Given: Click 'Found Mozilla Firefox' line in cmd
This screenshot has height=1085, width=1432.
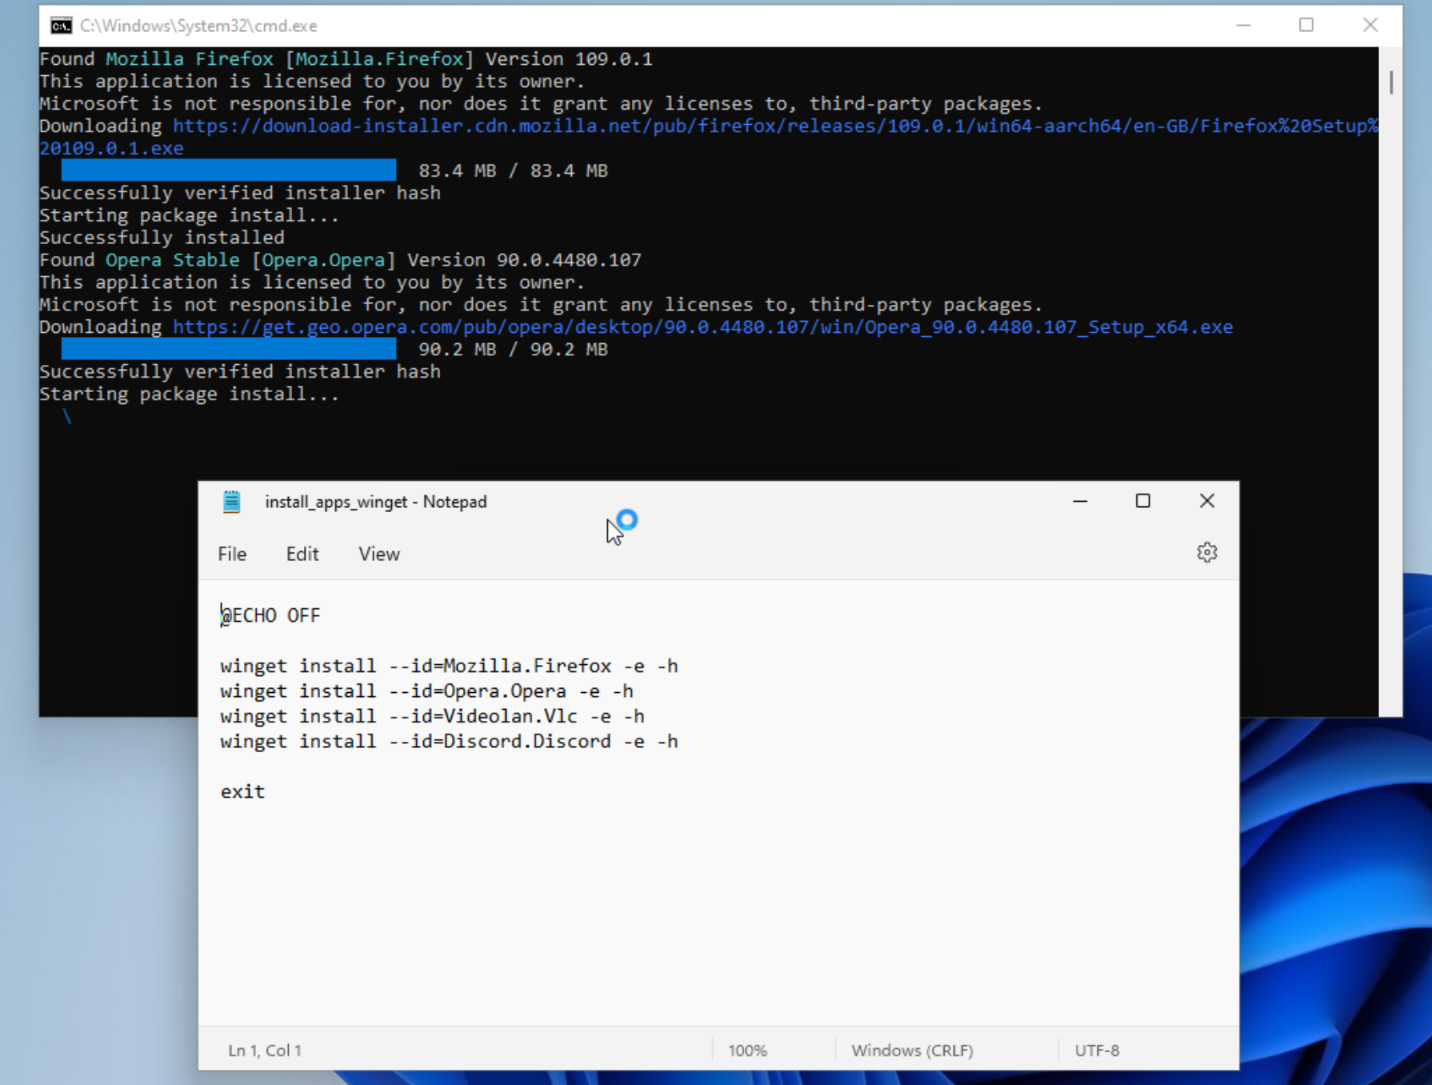Looking at the screenshot, I should point(346,59).
